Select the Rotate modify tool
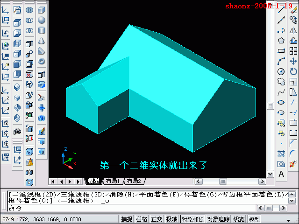 pos(293,71)
